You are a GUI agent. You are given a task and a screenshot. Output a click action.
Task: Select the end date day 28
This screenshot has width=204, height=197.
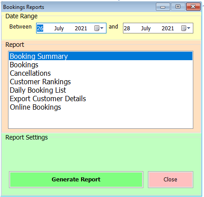(127, 28)
